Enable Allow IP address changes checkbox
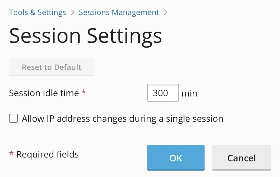The height and width of the screenshot is (177, 280). tap(13, 119)
